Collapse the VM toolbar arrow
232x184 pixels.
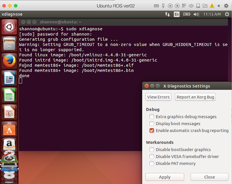[x=219, y=6]
